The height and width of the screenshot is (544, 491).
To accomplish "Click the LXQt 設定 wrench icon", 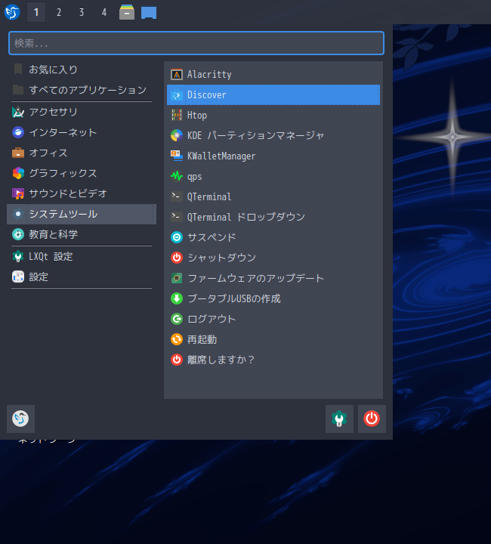I will (18, 257).
